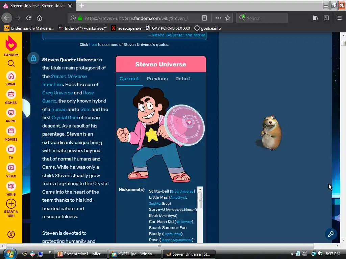This screenshot has height=259, width=346.
Task: Open the browser home page
Action: pyautogui.click(x=40, y=18)
